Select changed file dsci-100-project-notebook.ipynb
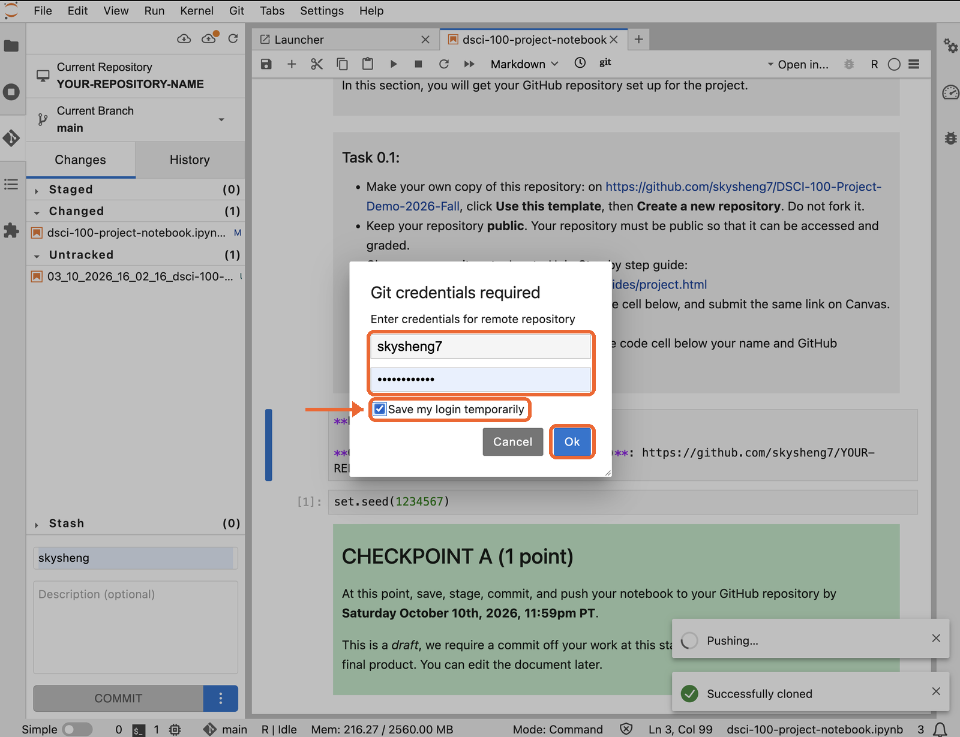 136,233
